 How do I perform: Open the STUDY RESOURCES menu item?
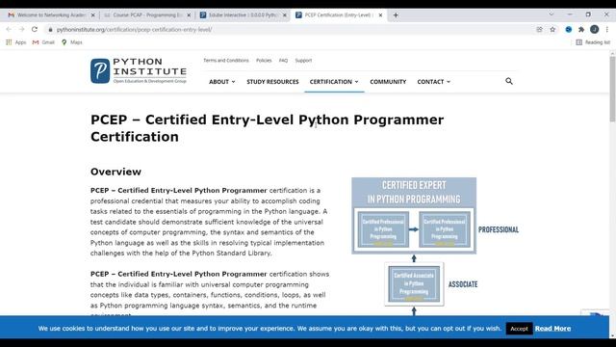pyautogui.click(x=272, y=82)
